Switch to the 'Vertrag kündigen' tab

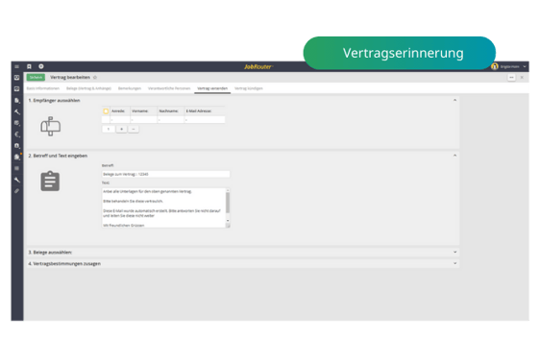point(248,88)
